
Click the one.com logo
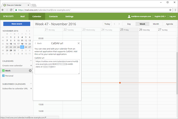(8, 16)
